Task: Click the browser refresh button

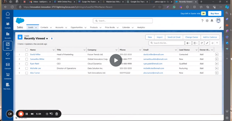Action: click(12, 7)
